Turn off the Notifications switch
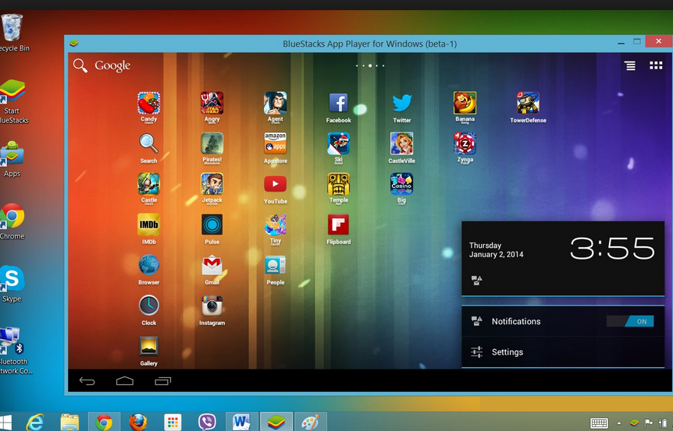The width and height of the screenshot is (673, 431). click(630, 321)
